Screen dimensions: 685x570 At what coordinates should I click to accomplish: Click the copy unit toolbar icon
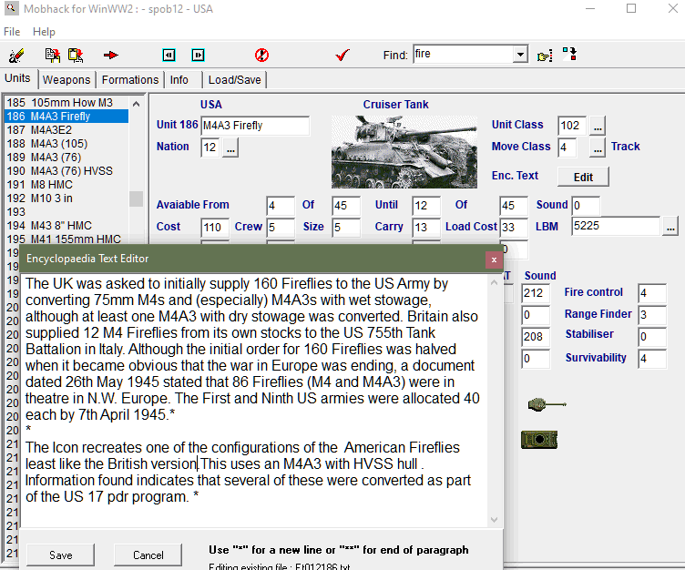pyautogui.click(x=53, y=56)
